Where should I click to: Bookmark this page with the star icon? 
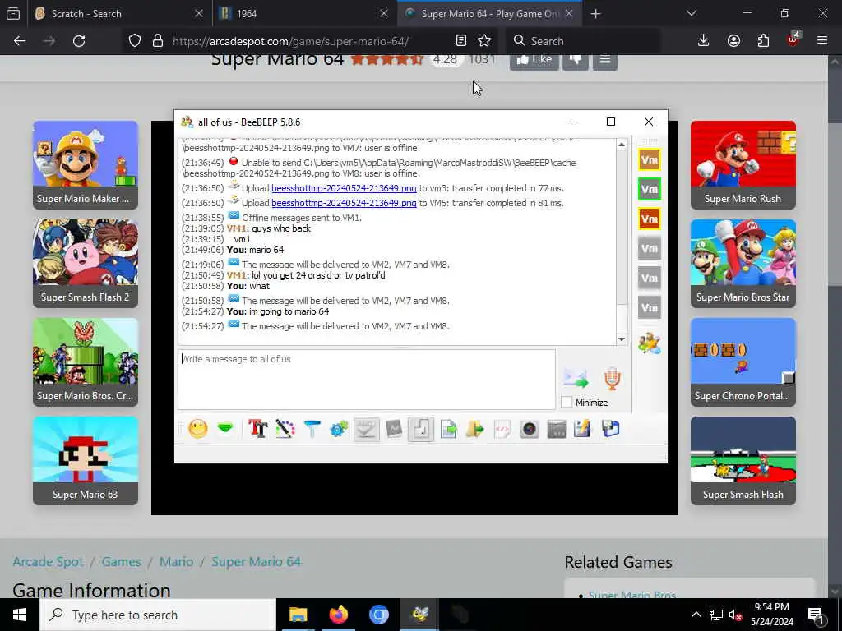484,41
